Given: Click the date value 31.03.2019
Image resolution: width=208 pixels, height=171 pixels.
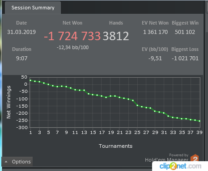Looking at the screenshot, I should click(x=21, y=32).
